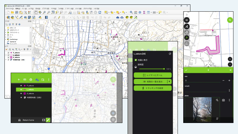
Task: Open three-dot menu for remark field
Action: click(229, 91)
